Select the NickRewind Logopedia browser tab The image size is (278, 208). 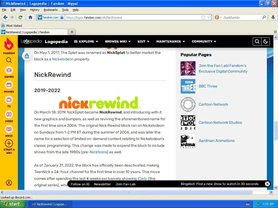(x=34, y=32)
